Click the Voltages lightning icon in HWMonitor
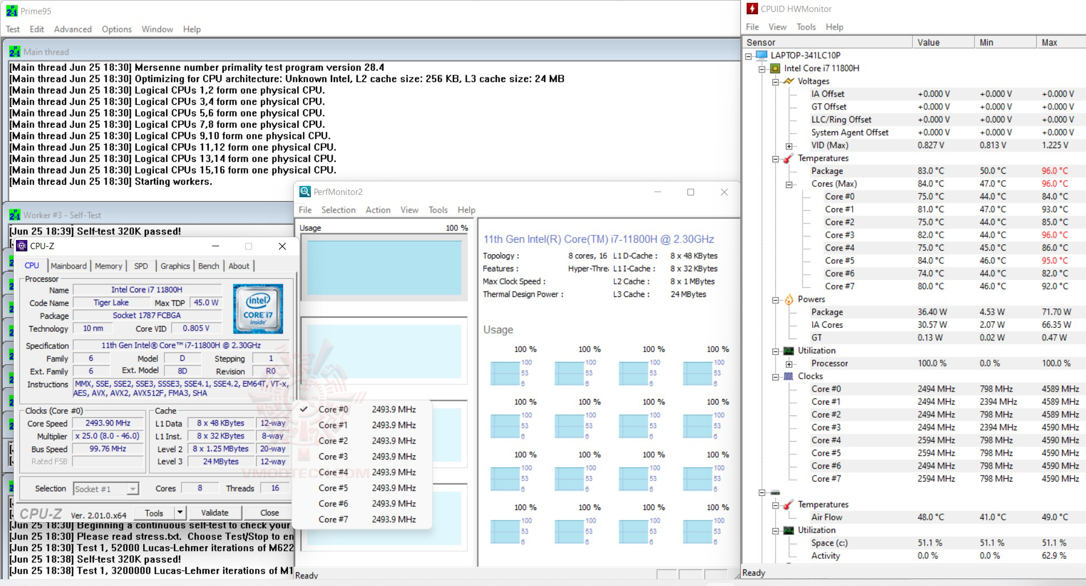This screenshot has width=1086, height=586. click(788, 81)
